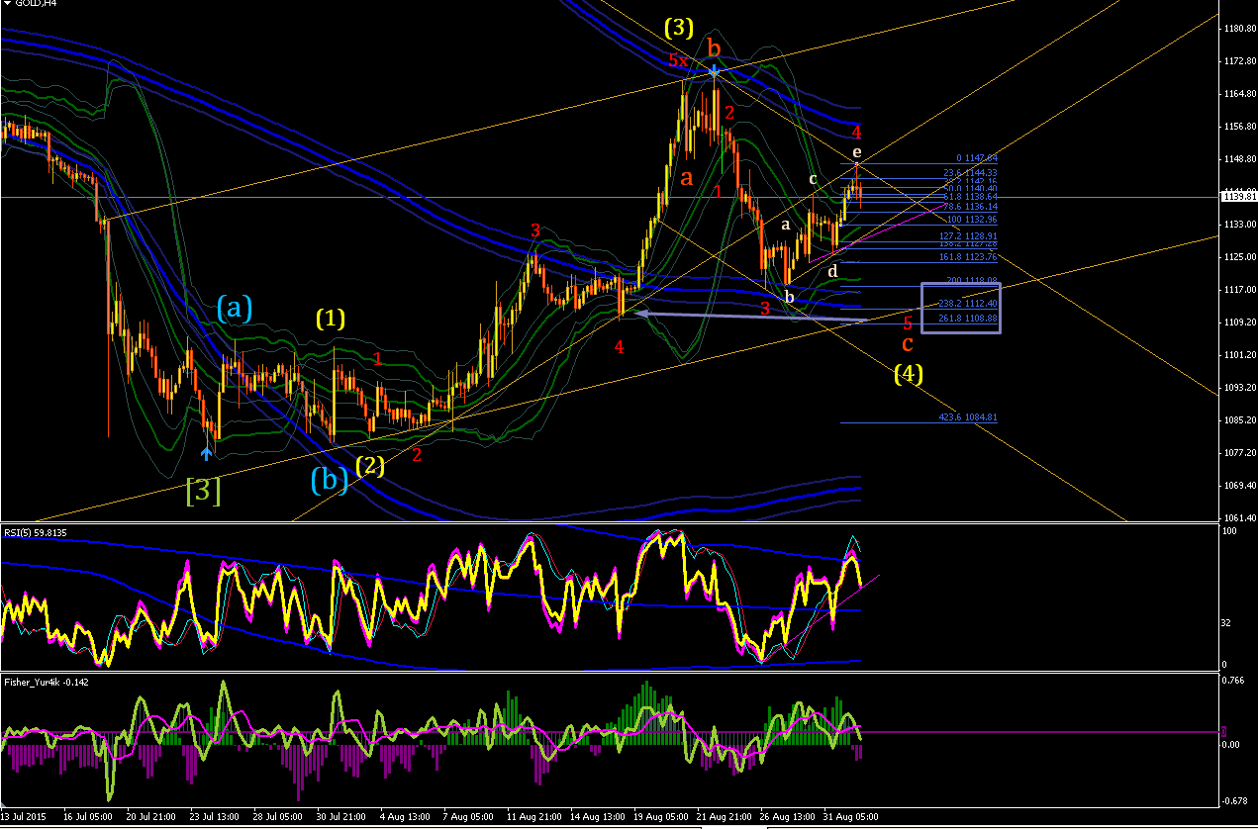This screenshot has height=829, width=1258.
Task: Click Fibonacci level 423.6 1084.81
Action: point(968,417)
